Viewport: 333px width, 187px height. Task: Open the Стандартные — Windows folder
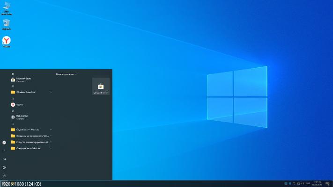pos(31,148)
